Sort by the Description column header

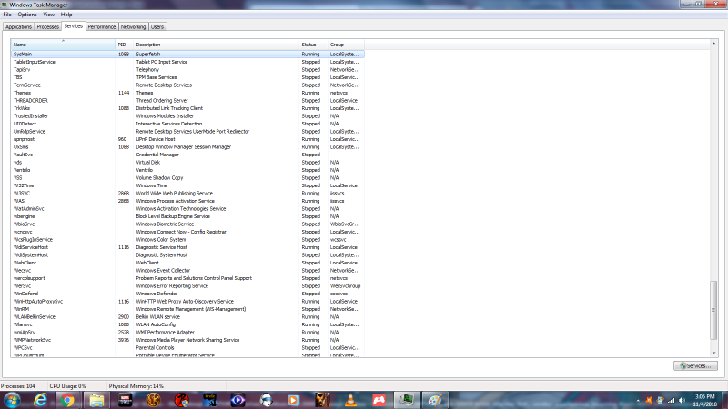216,45
